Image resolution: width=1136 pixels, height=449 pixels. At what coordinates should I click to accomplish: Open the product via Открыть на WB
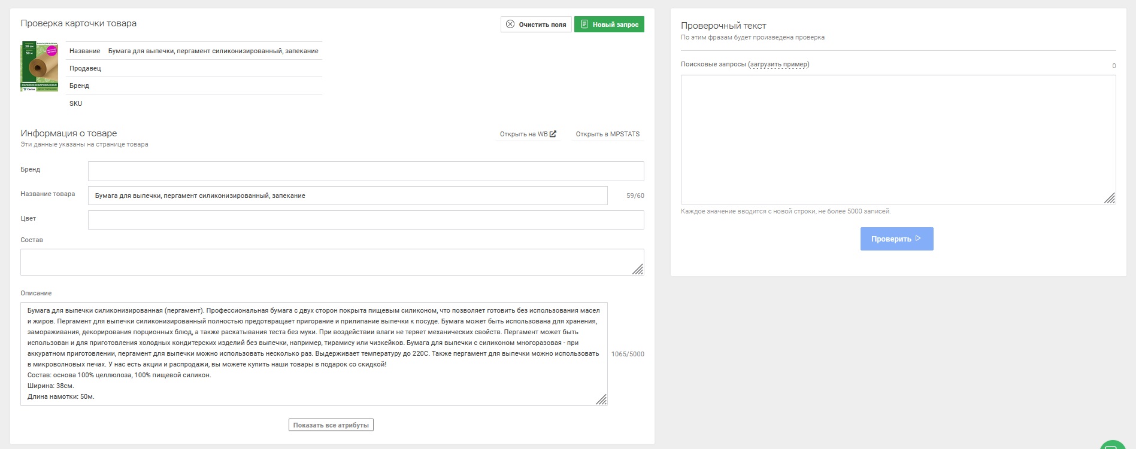pyautogui.click(x=528, y=134)
